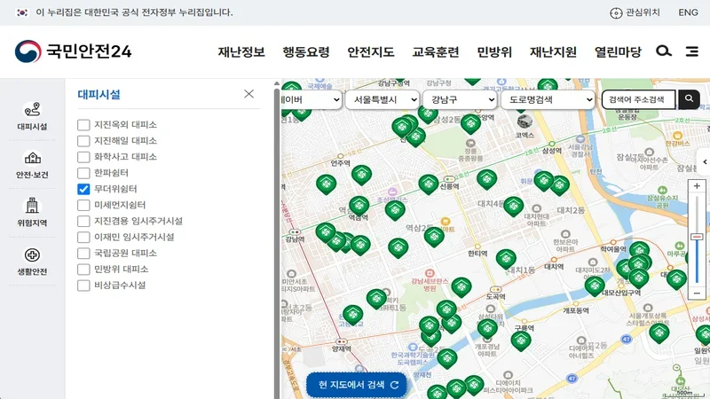
Task: Click shelter marker at 역삼역
Action: point(359,206)
